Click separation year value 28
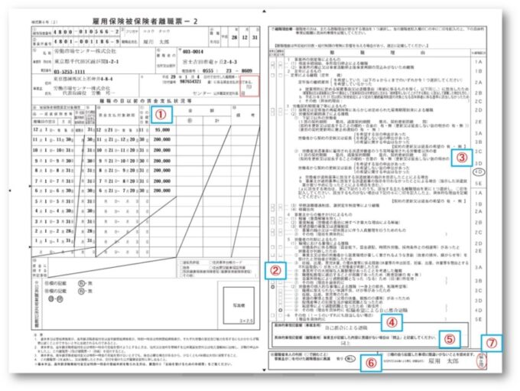Screen dimensions: 520x391 235,37
